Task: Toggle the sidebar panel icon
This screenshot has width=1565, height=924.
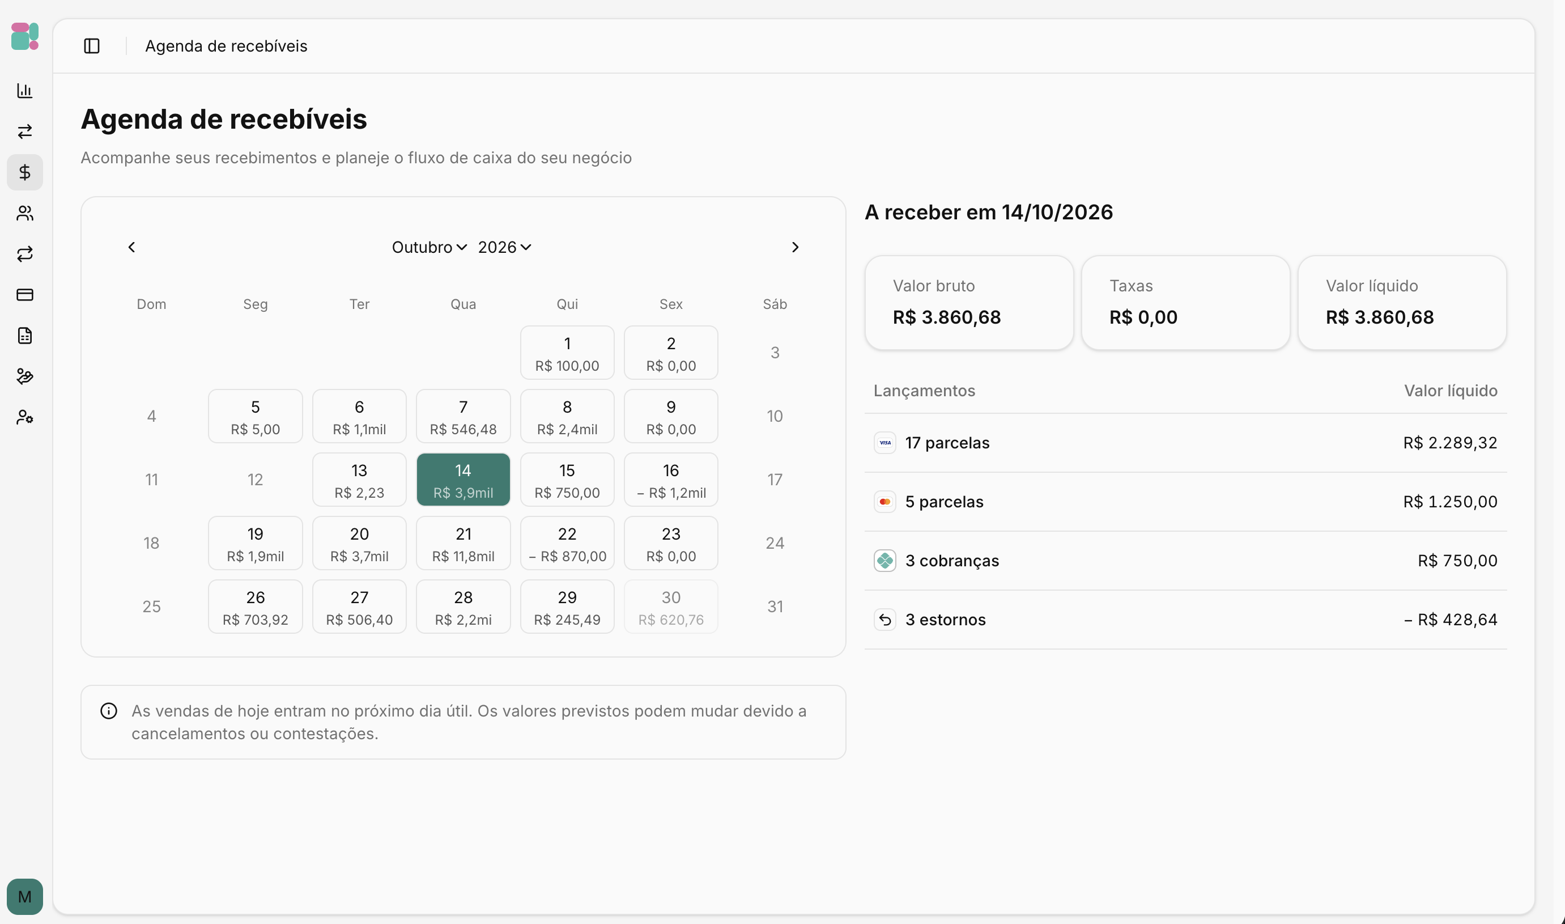Action: coord(91,46)
